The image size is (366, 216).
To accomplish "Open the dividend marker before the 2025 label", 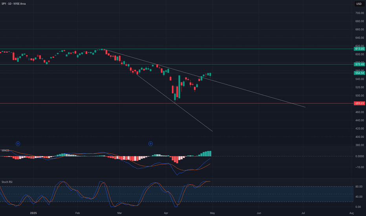I will pyautogui.click(x=18, y=144).
